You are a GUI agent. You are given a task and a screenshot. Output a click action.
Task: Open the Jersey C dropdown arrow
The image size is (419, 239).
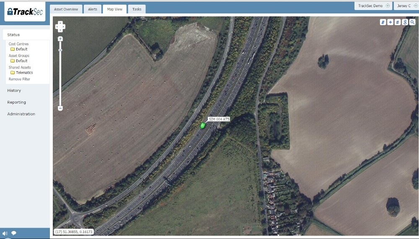416,5
